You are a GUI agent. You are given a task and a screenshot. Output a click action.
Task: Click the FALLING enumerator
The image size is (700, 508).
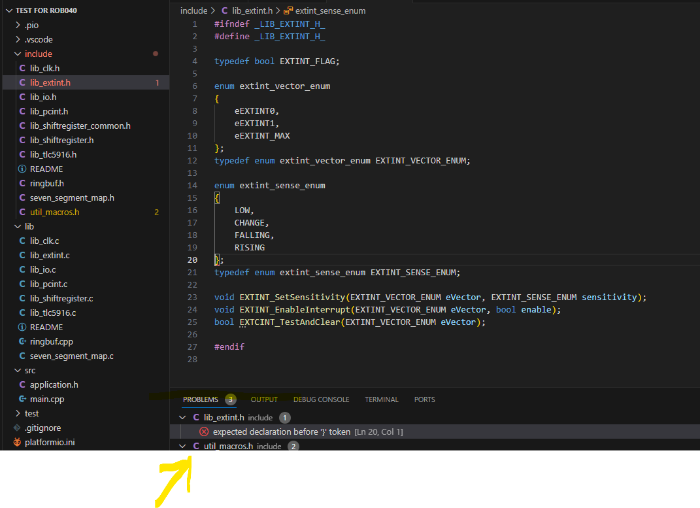point(252,235)
